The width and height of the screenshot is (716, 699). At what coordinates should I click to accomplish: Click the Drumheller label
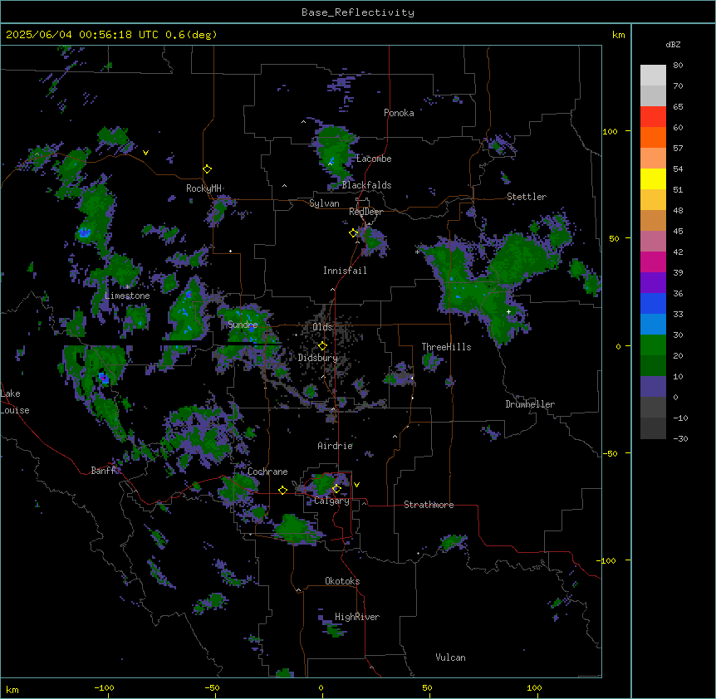coord(530,404)
